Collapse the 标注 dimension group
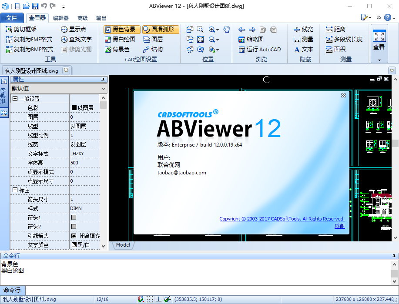399x304 pixels. click(15, 190)
